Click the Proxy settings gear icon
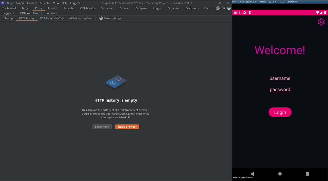Viewport: 328px width, 181px height. tap(101, 18)
